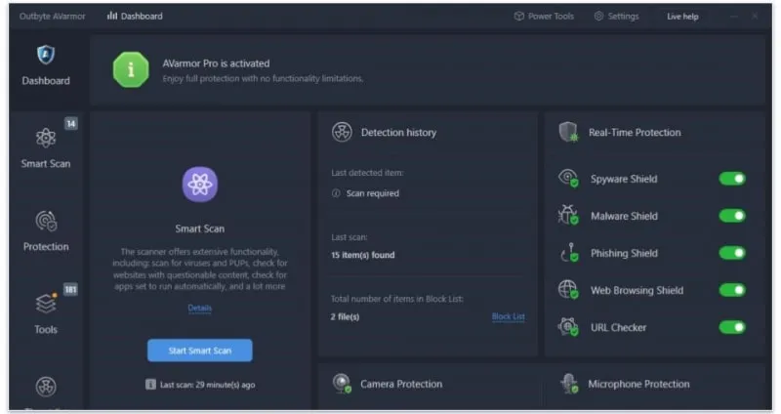Open the Tools sidebar icon
781x414 pixels.
click(46, 304)
